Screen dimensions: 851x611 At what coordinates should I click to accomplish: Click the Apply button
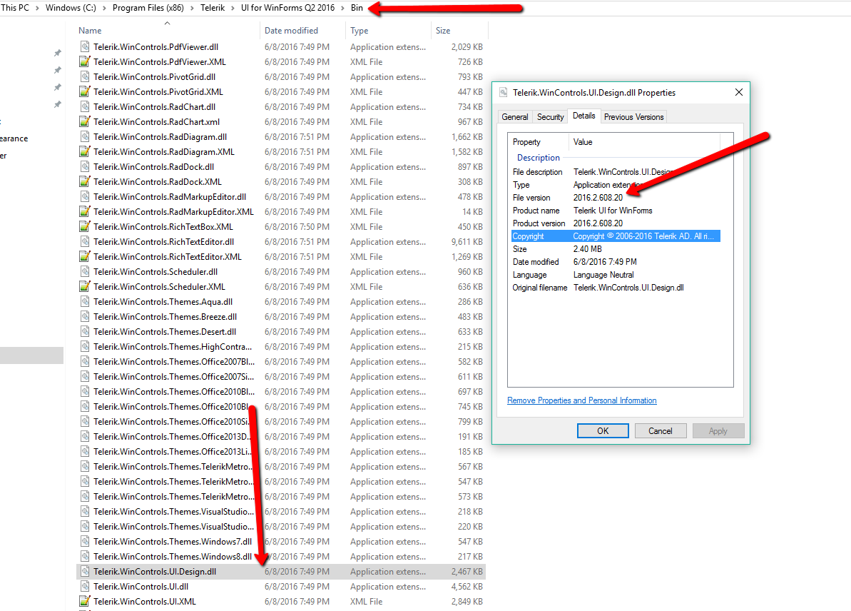[x=718, y=430]
